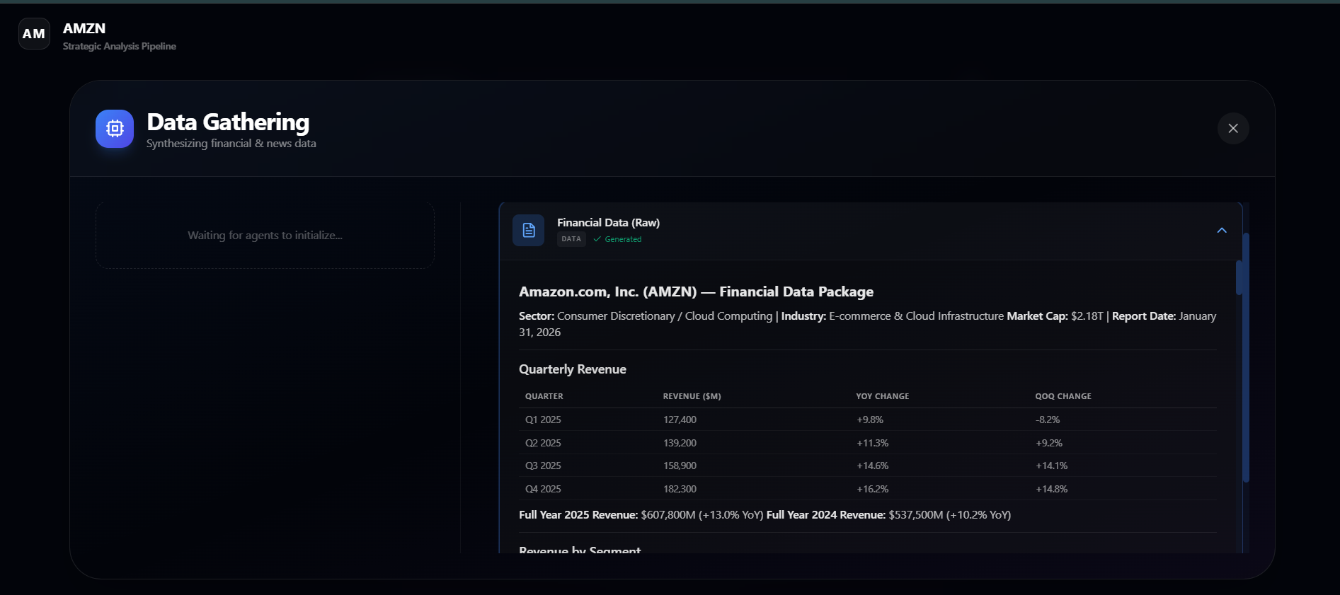Click the Amazon.com Financial Data Package heading

coord(696,291)
